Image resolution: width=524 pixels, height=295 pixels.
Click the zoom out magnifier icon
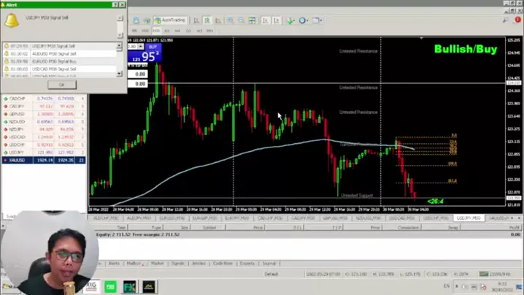(x=241, y=20)
